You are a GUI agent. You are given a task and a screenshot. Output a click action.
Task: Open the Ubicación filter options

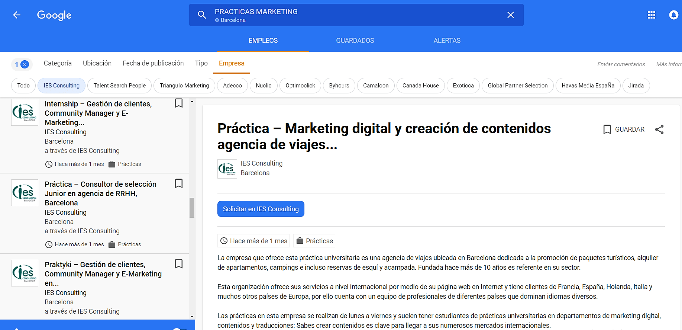[97, 63]
